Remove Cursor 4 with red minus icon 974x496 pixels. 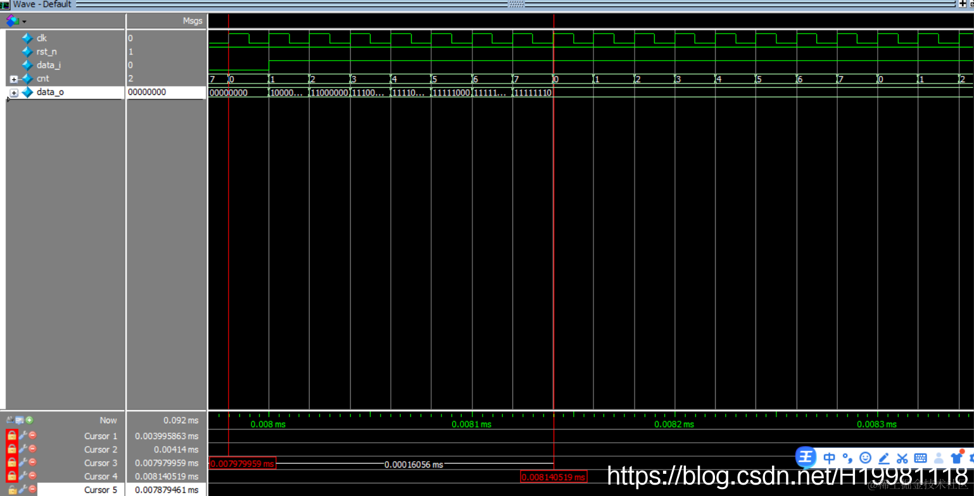point(32,476)
